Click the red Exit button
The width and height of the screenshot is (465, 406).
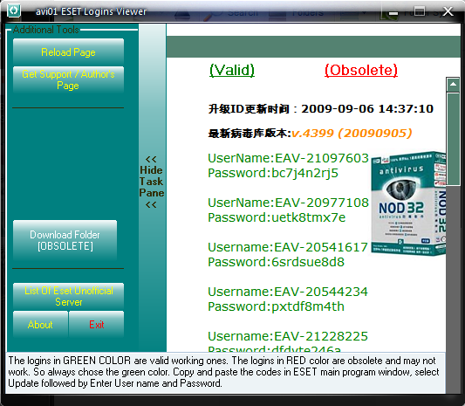point(96,324)
